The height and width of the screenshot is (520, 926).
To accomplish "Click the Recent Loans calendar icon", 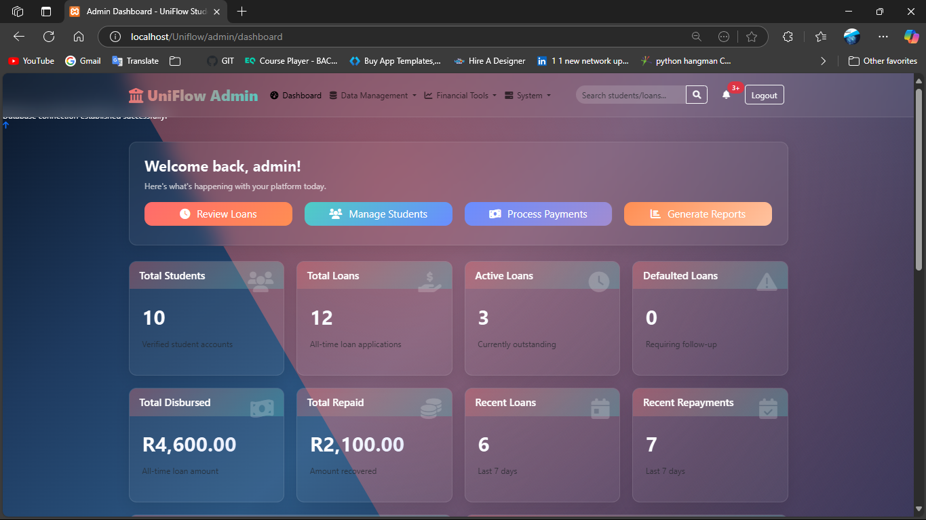I will (x=600, y=407).
